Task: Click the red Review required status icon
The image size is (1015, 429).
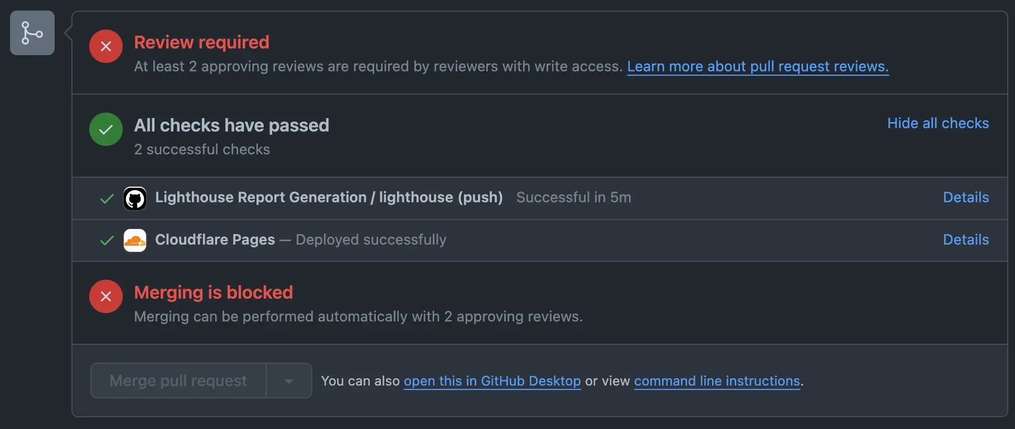Action: [105, 46]
